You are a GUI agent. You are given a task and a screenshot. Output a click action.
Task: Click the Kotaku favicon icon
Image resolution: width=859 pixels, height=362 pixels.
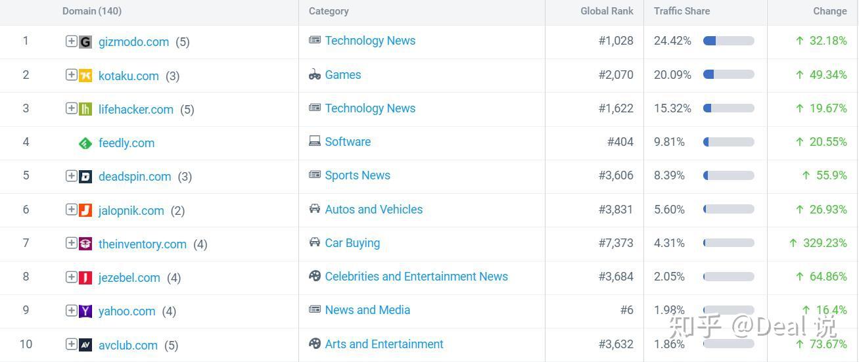[x=85, y=76]
